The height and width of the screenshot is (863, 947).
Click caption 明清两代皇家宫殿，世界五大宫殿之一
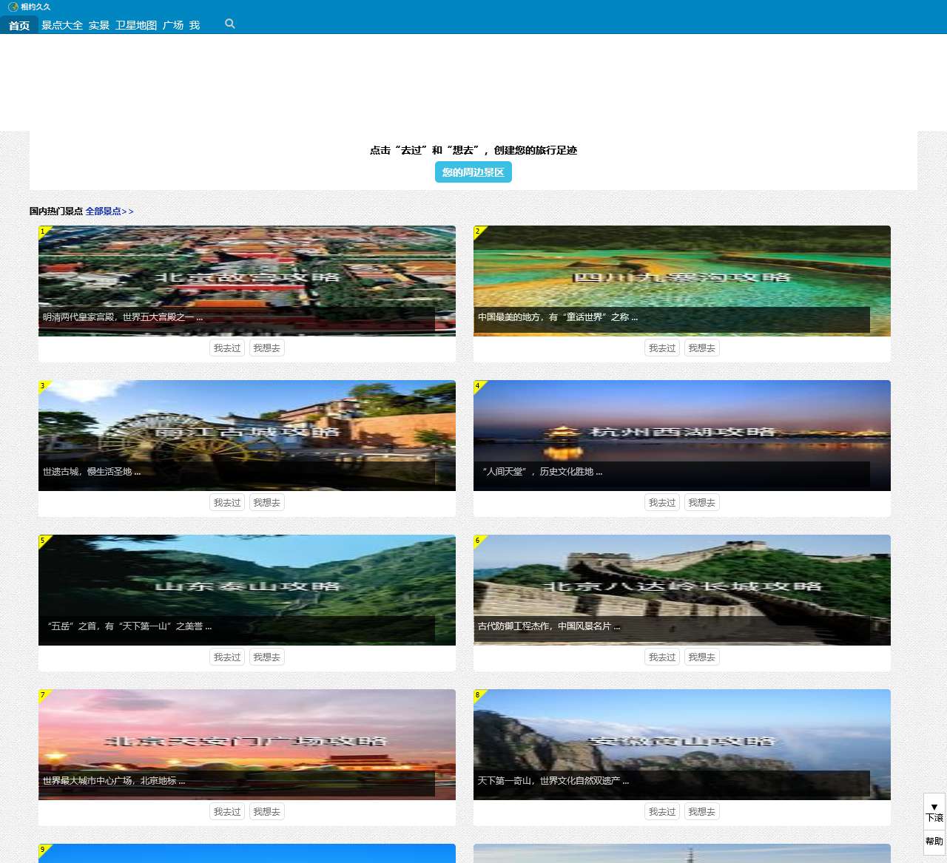click(123, 317)
